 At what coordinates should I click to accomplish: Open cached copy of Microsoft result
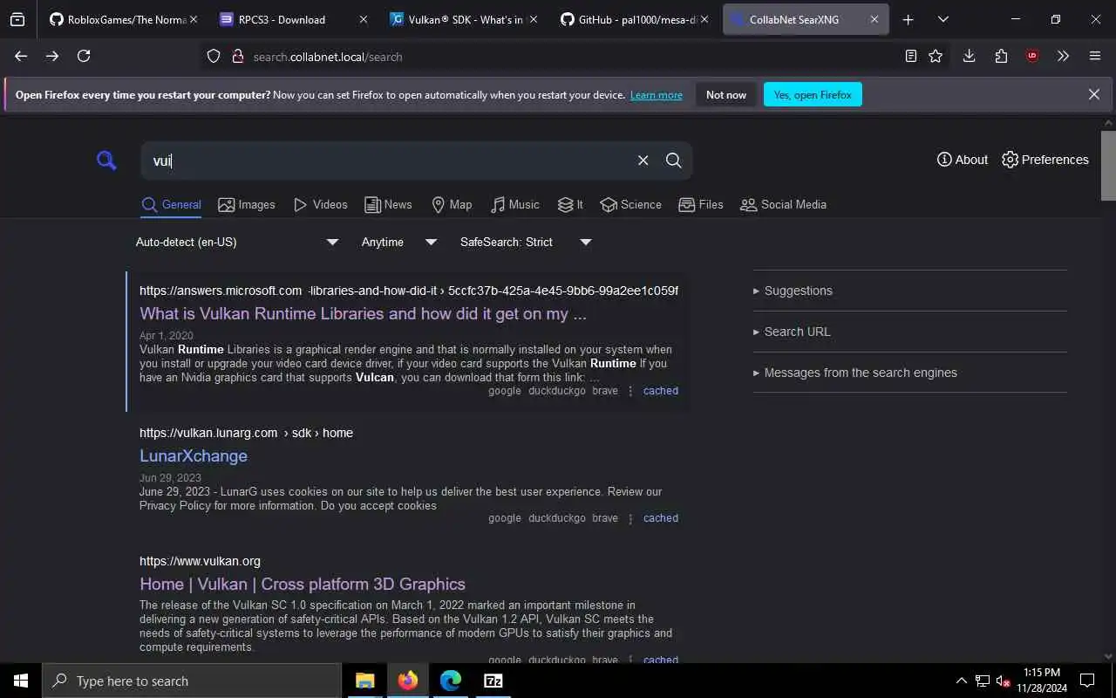(660, 391)
